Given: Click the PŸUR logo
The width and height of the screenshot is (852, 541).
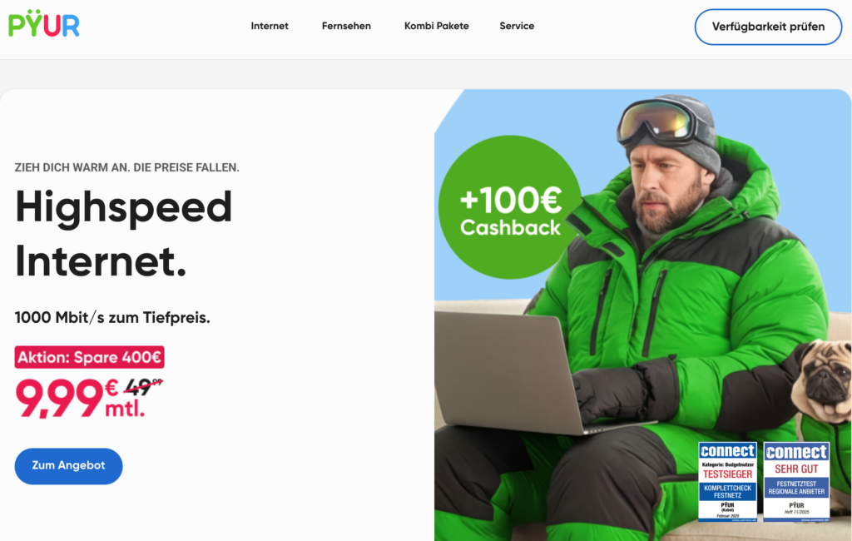Looking at the screenshot, I should point(44,23).
